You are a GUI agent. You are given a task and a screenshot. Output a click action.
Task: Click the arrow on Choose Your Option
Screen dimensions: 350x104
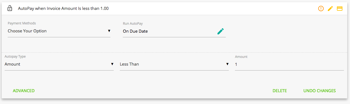109,31
